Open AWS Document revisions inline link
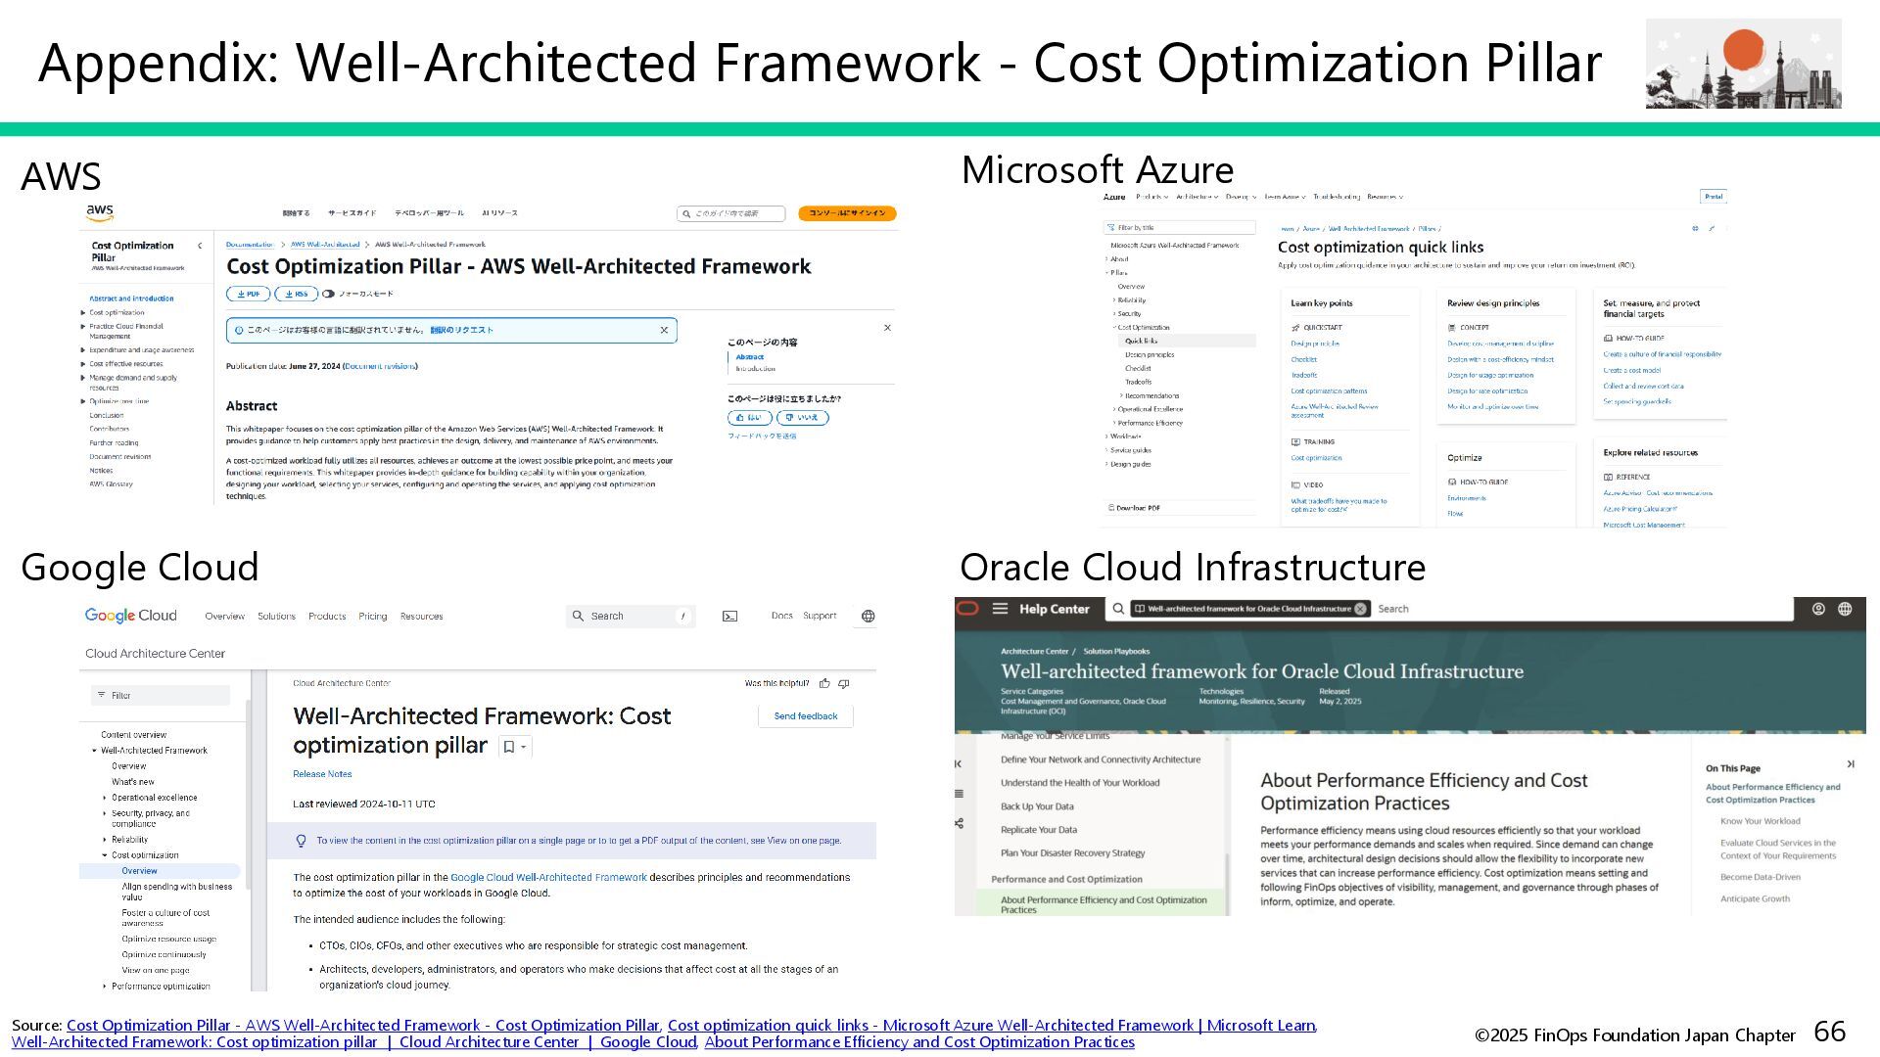This screenshot has width=1880, height=1057. [x=380, y=366]
